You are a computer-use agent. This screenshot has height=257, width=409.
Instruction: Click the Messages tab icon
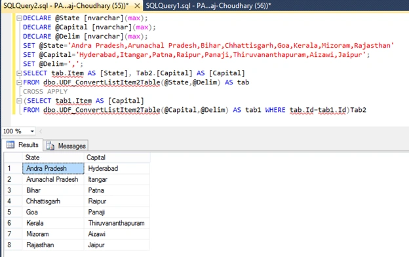[x=50, y=146]
